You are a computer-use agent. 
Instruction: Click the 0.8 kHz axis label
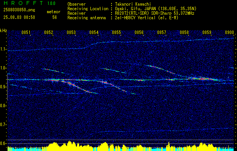click(x=3, y=106)
